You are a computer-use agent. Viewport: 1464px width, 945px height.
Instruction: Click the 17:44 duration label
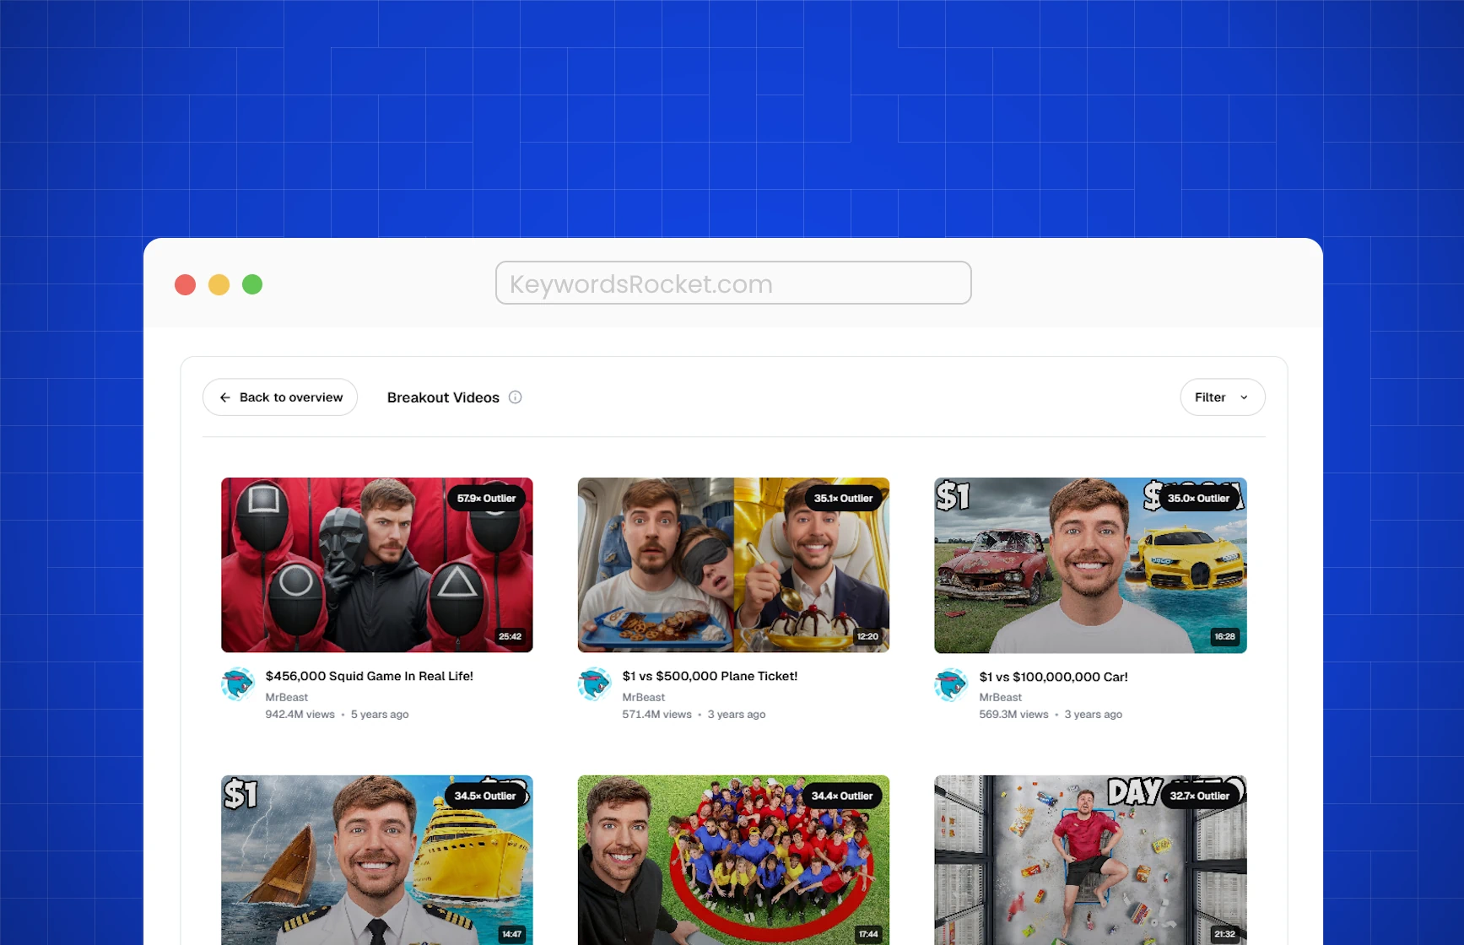point(868,934)
